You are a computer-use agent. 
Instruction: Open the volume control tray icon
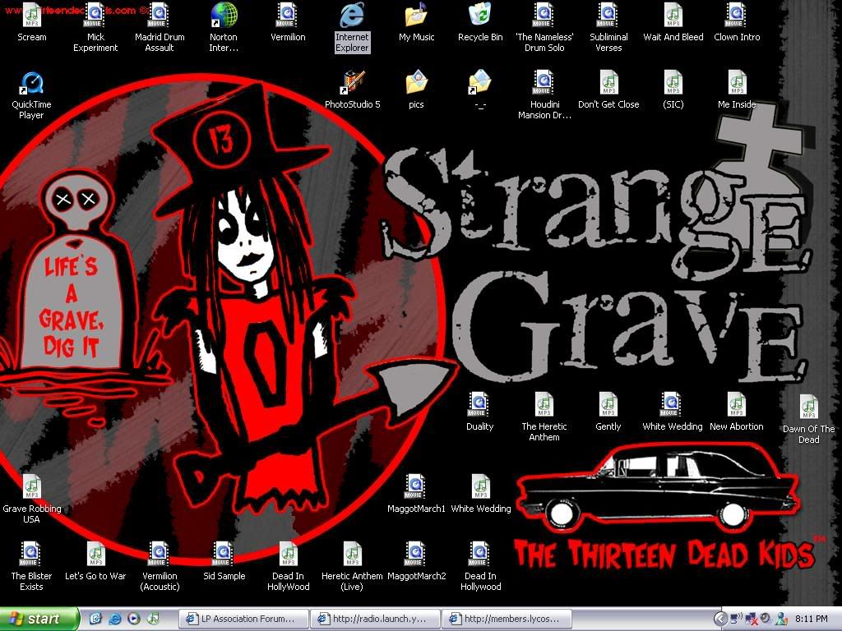pos(766,619)
